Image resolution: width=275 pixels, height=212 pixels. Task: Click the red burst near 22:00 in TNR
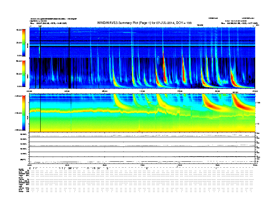242,105
